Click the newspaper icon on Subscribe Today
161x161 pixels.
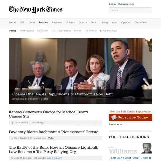[114, 117]
